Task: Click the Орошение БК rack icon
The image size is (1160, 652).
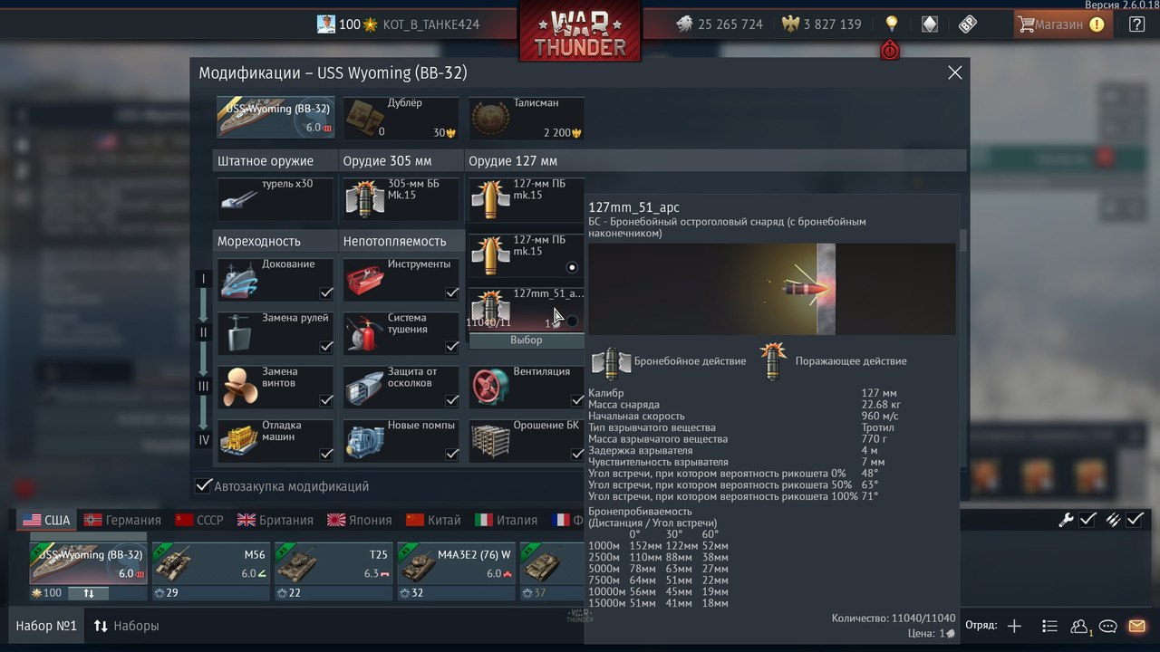Action: coord(490,441)
